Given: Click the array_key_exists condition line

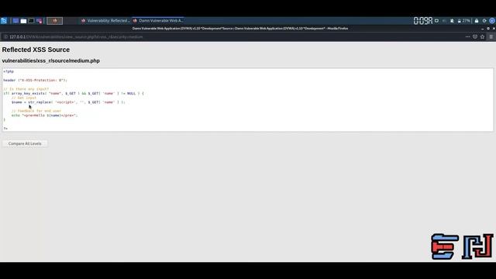Looking at the screenshot, I should click(x=74, y=94).
